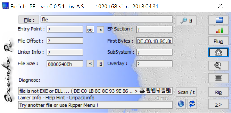Image resolution: width=231 pixels, height=113 pixels.
Task: Click the '<' button next to Entry Point
Action: [100, 30]
